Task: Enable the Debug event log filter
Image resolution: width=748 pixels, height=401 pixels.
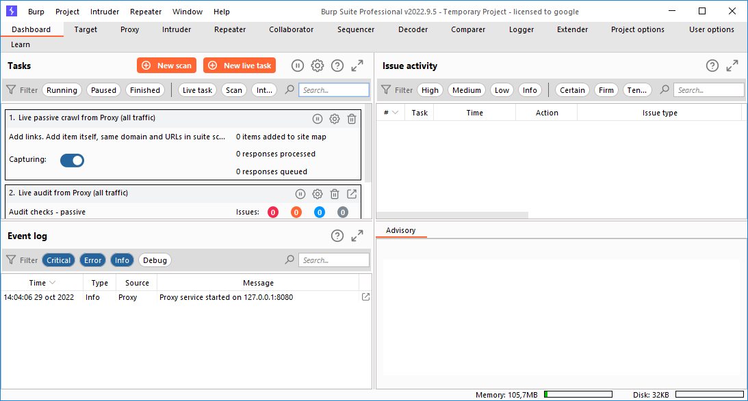Action: tap(155, 260)
